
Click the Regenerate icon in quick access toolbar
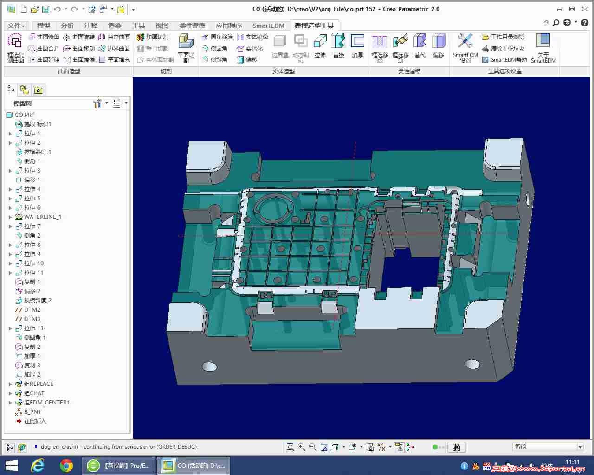[x=92, y=9]
